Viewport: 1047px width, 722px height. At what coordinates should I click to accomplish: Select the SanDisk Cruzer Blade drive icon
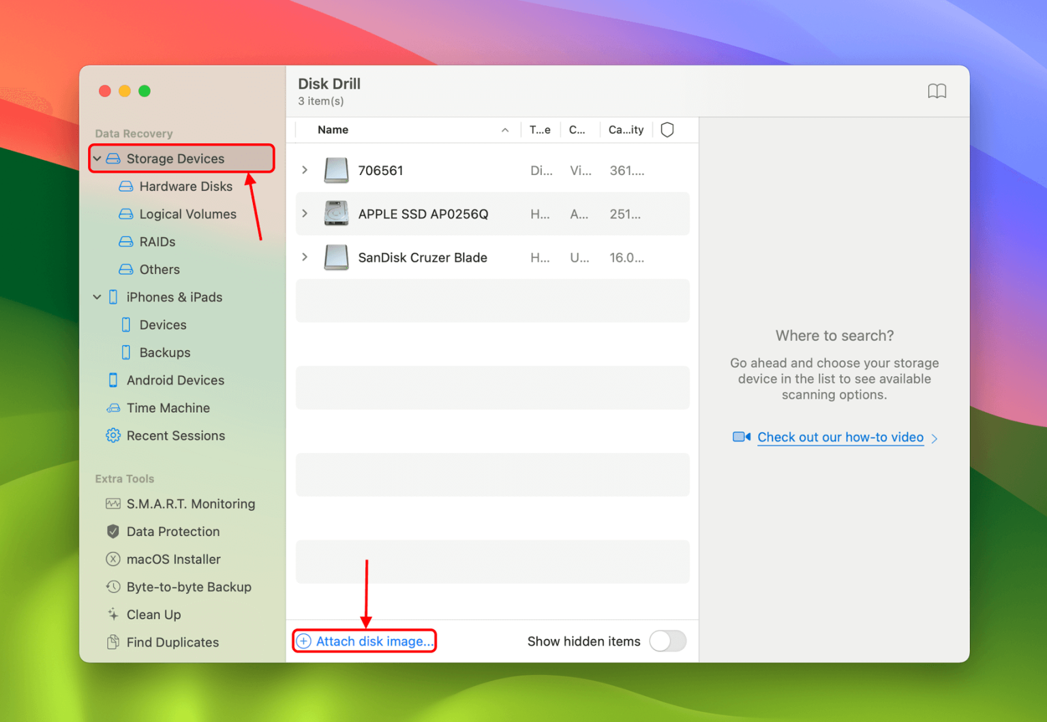(x=336, y=257)
